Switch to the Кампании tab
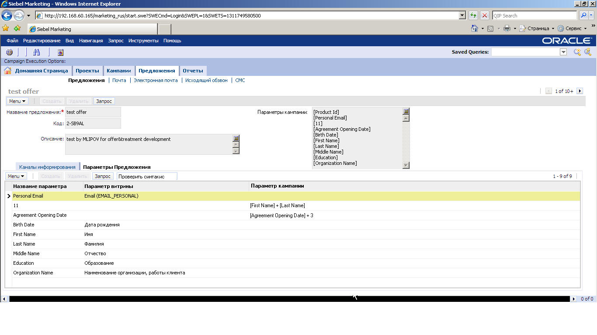The width and height of the screenshot is (597, 335). click(x=119, y=71)
